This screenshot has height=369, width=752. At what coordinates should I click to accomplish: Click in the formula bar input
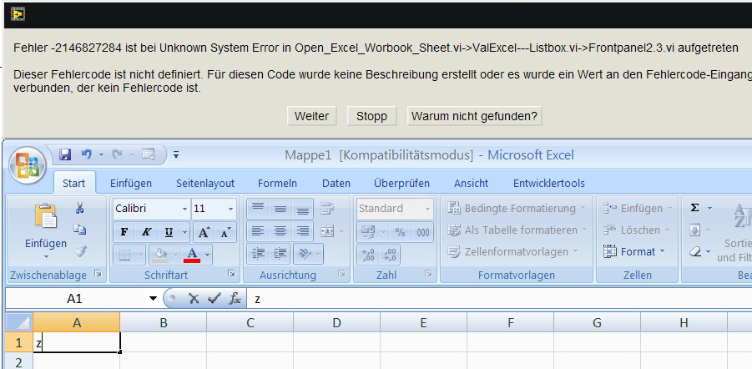click(x=499, y=299)
